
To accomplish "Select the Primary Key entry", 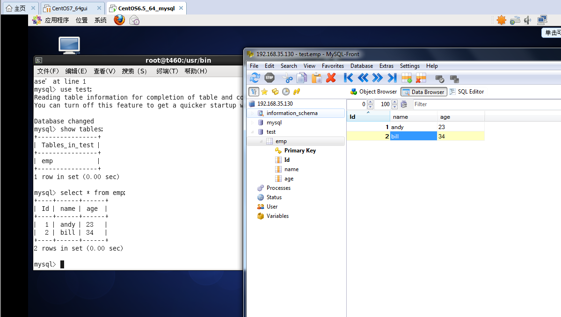I will tap(300, 151).
